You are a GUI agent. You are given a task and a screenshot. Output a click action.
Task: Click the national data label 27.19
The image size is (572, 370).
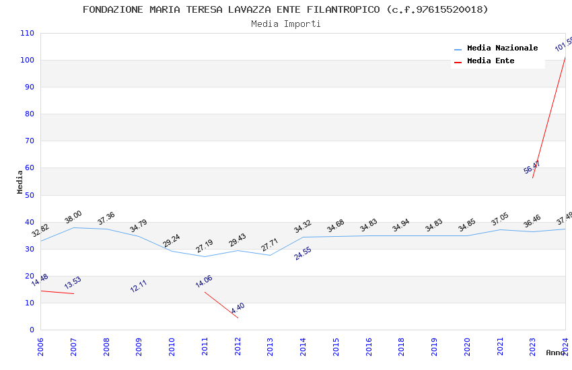(205, 246)
